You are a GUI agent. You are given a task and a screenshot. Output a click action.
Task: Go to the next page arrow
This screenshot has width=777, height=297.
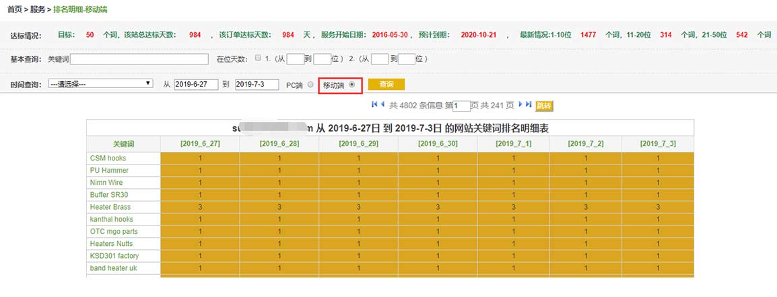[520, 105]
